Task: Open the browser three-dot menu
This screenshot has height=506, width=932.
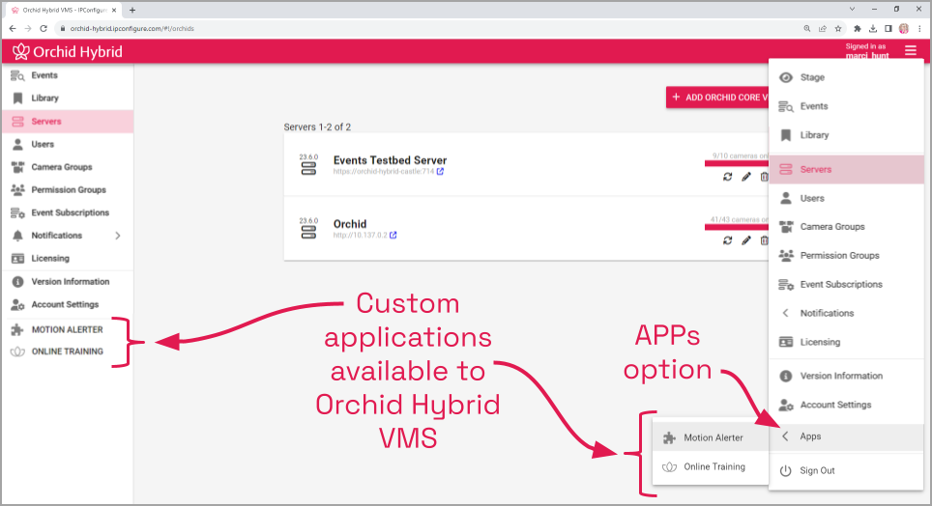Action: tap(920, 29)
